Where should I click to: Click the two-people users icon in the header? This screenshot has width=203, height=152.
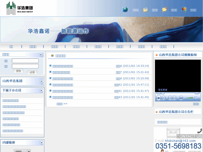(184, 10)
